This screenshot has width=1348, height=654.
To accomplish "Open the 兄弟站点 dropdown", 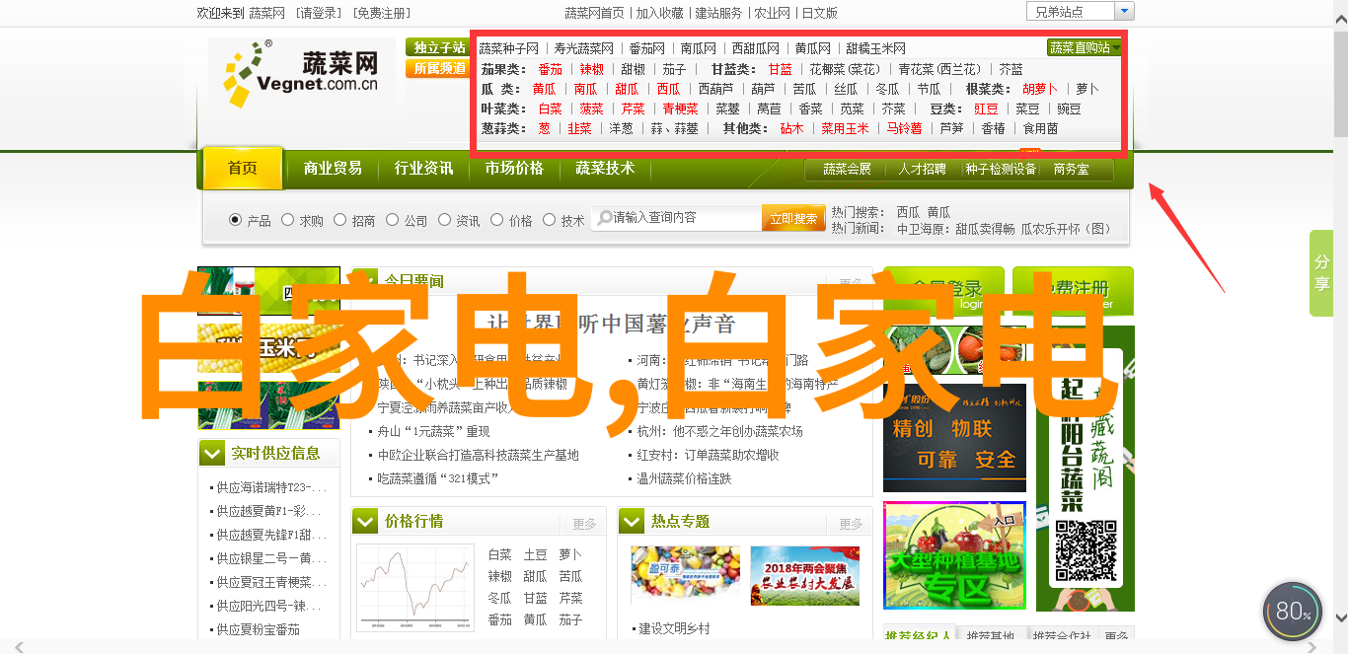I will coord(1081,12).
